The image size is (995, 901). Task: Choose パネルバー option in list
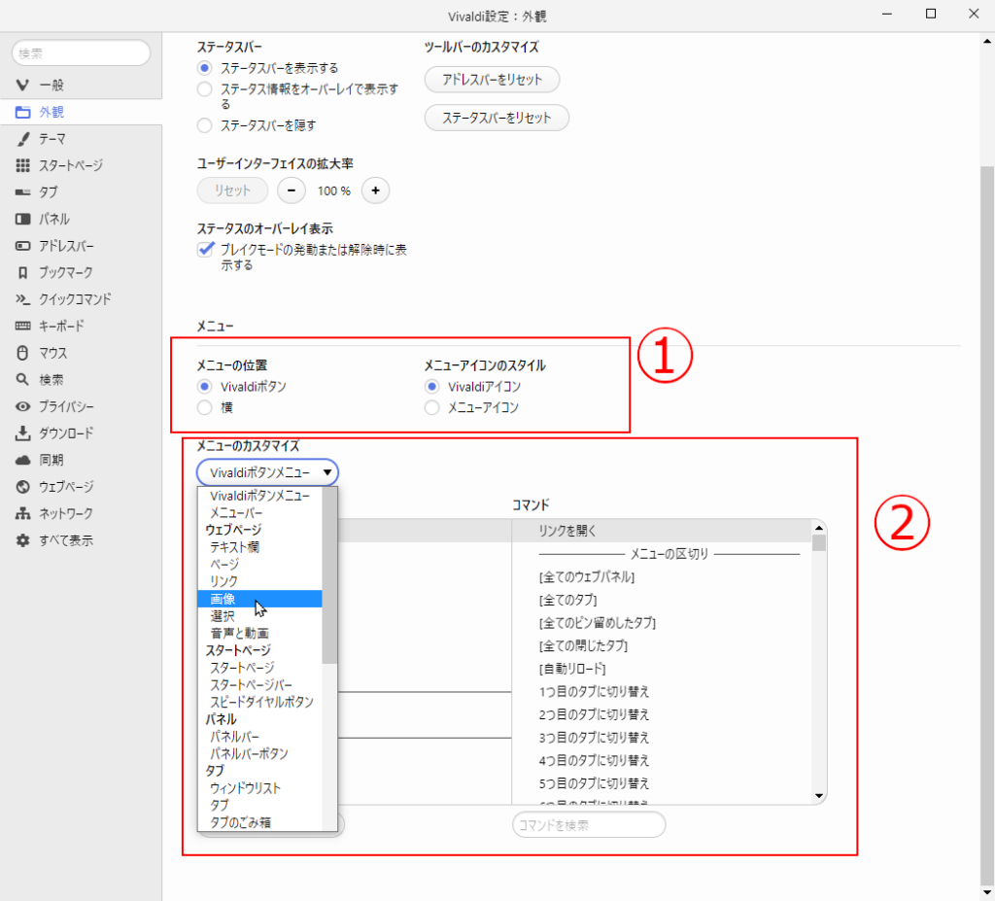(x=260, y=737)
